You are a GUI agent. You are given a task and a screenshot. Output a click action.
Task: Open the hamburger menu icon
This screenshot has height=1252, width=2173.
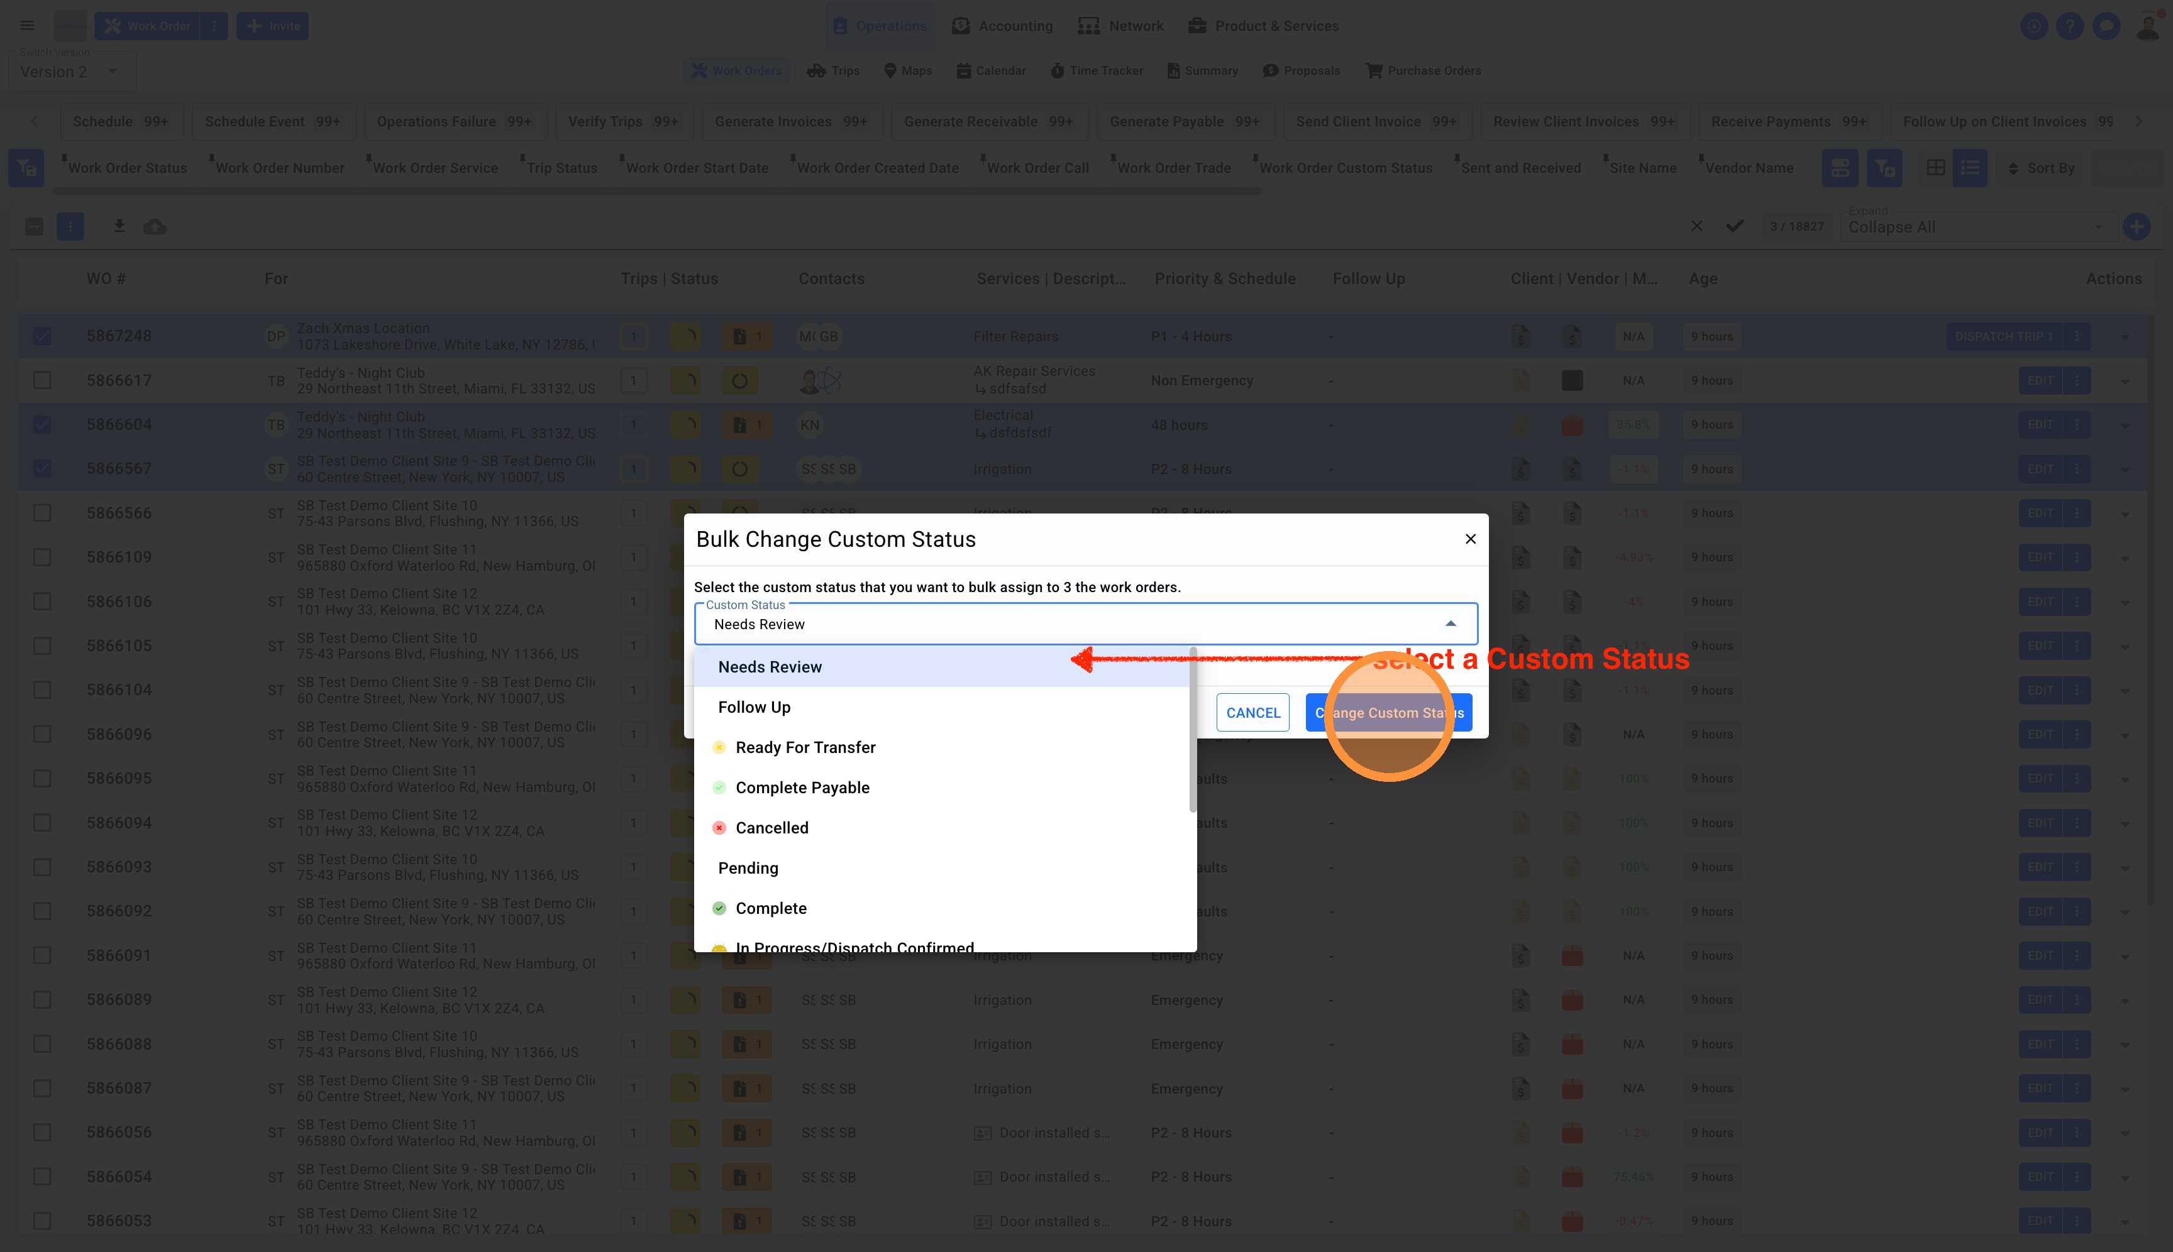click(26, 26)
